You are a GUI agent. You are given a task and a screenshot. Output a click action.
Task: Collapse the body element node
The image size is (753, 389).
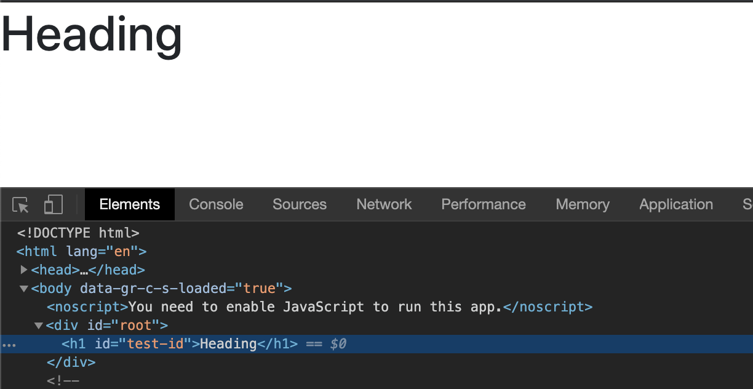click(24, 288)
